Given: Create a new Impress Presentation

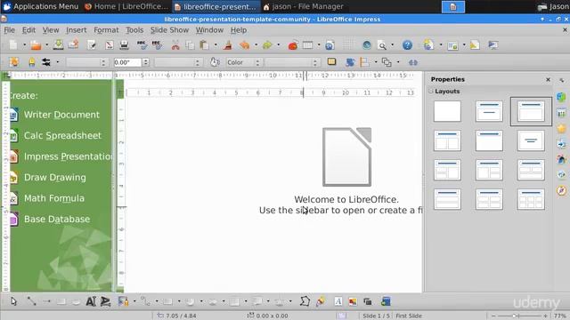Looking at the screenshot, I should click(61, 156).
